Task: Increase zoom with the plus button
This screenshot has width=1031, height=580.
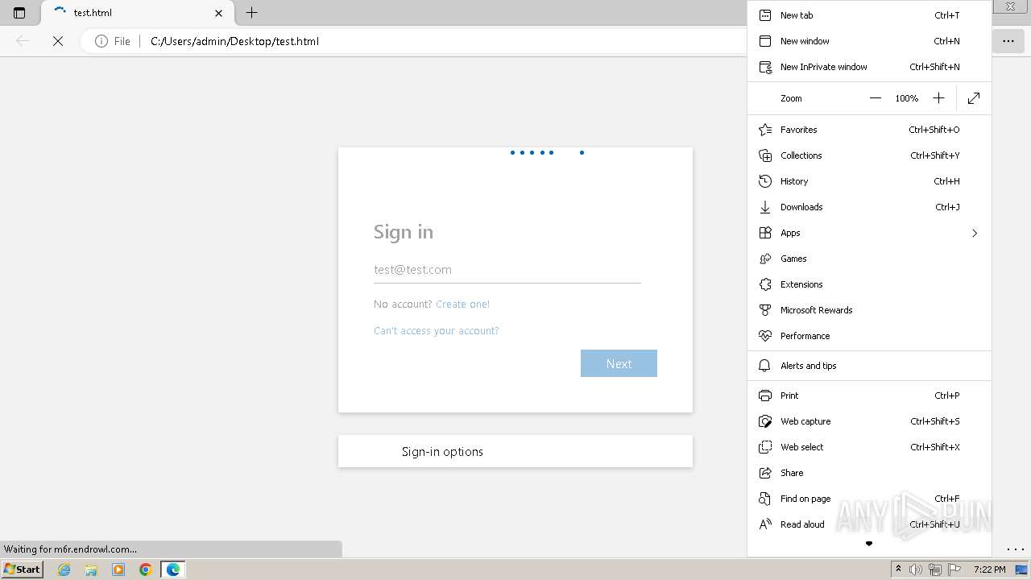Action: (938, 98)
